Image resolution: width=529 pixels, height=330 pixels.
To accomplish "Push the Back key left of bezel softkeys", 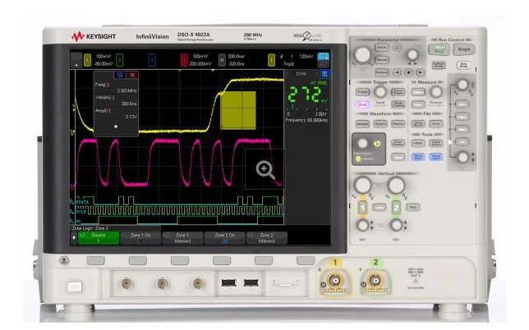I will pyautogui.click(x=64, y=260).
